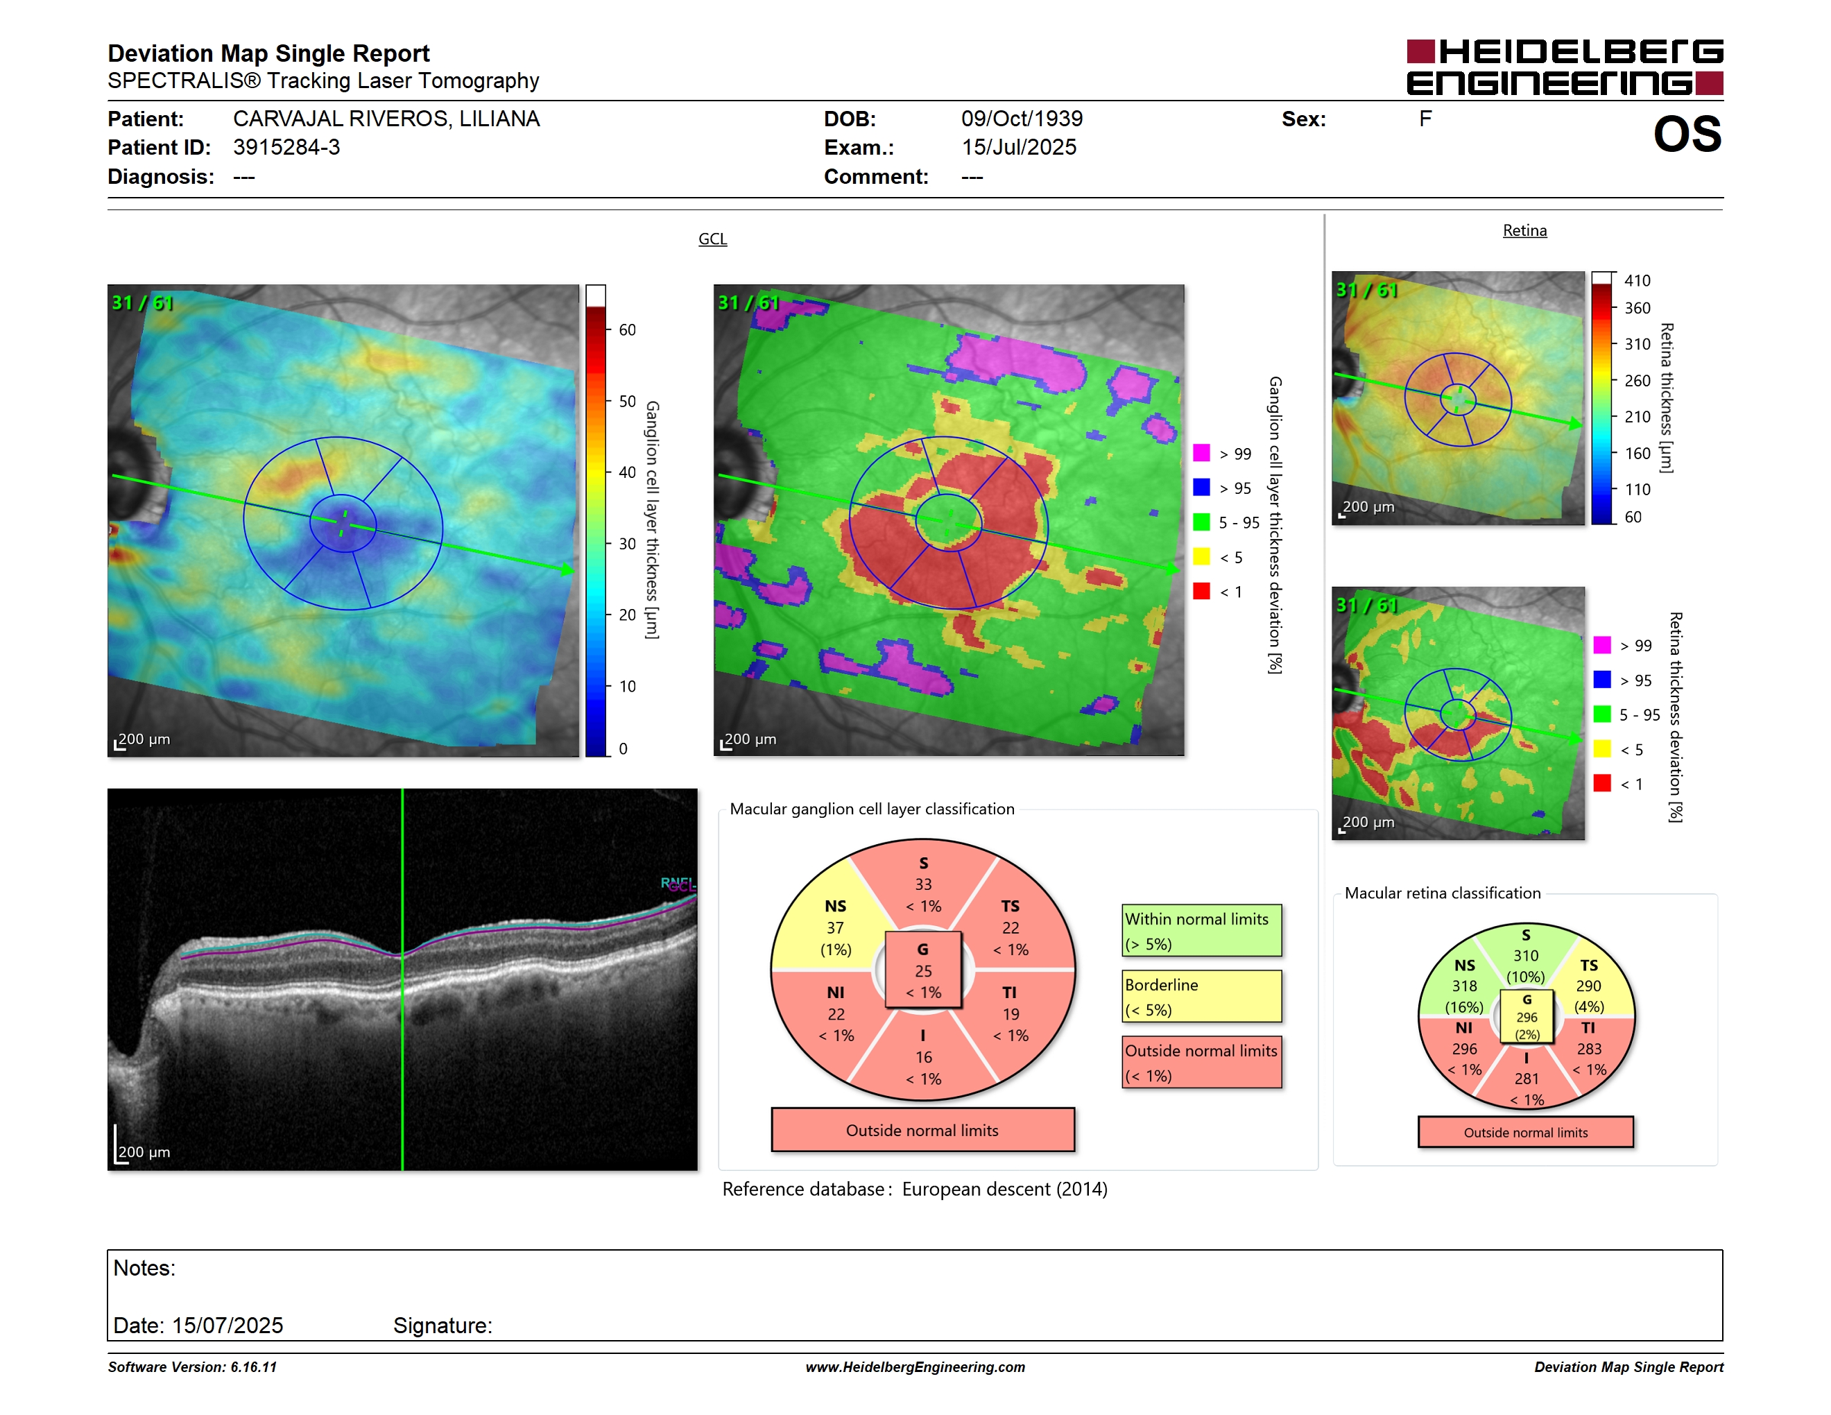1831x1415 pixels.
Task: Select the Retina deviation map image
Action: [1458, 713]
